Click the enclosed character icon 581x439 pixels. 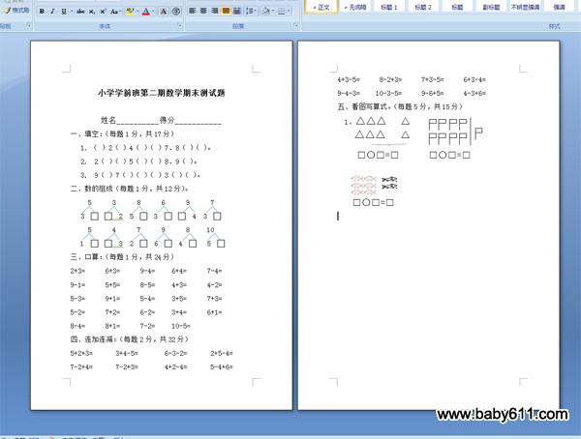[176, 12]
